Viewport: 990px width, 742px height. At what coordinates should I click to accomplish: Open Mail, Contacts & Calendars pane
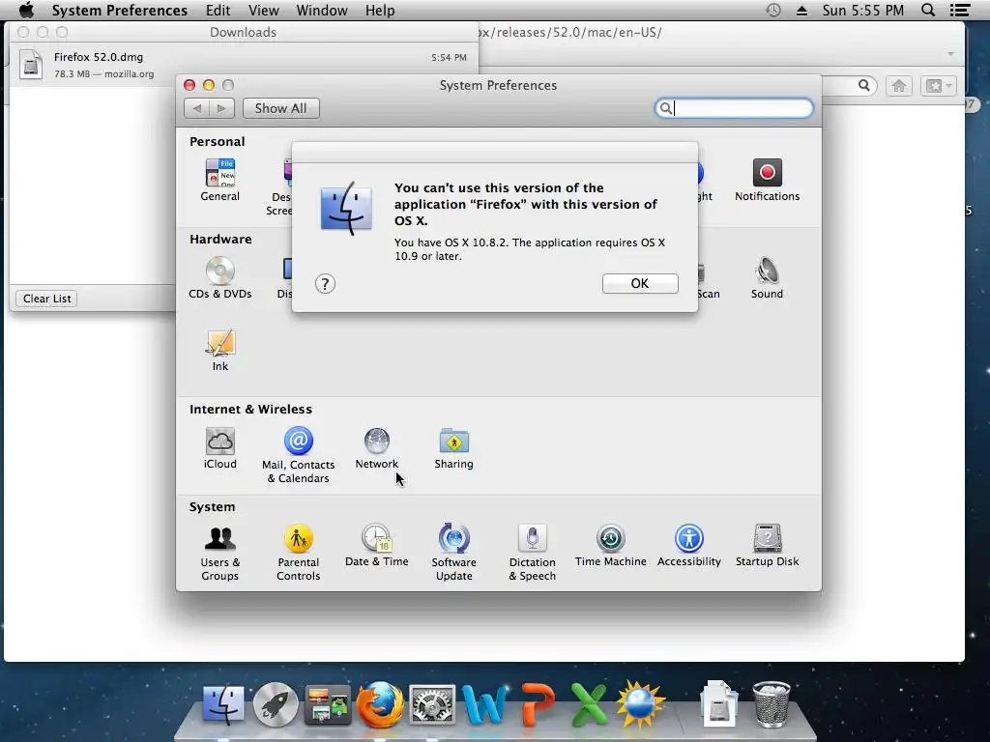(x=298, y=455)
